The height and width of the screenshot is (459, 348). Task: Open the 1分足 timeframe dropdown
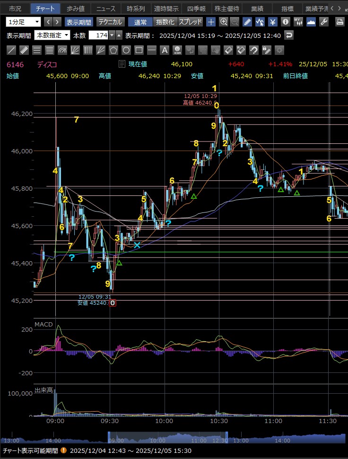(x=24, y=22)
